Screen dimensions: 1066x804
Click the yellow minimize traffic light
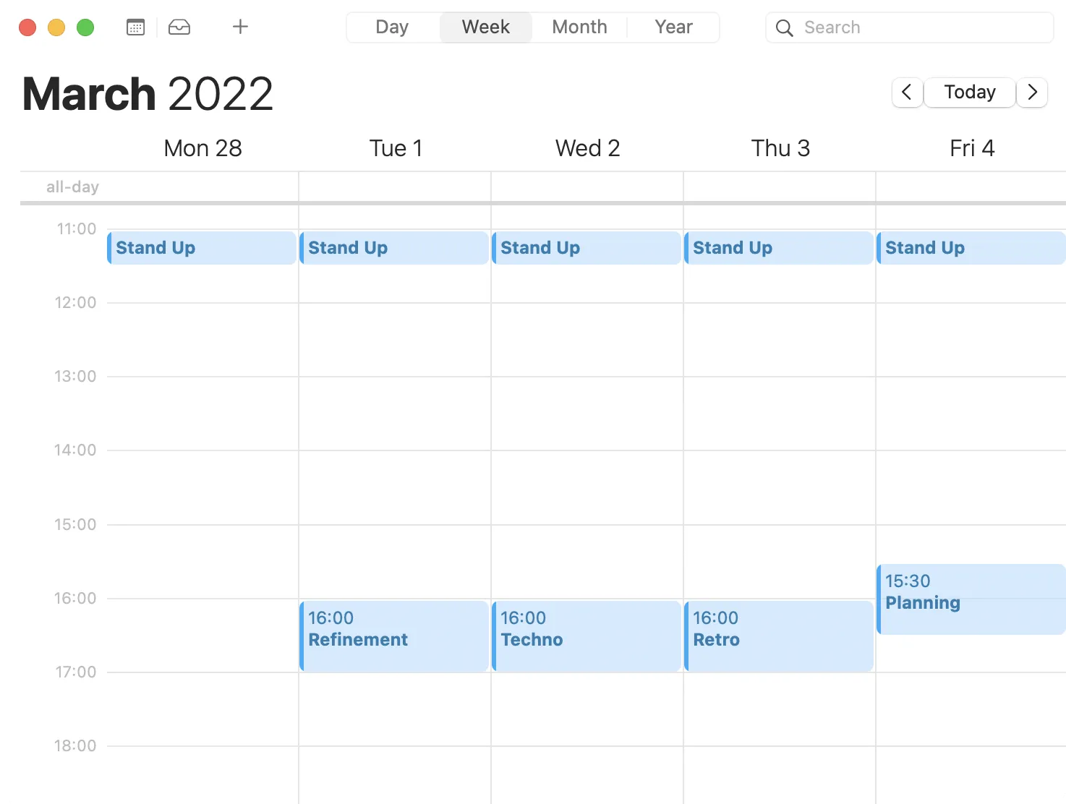point(56,27)
